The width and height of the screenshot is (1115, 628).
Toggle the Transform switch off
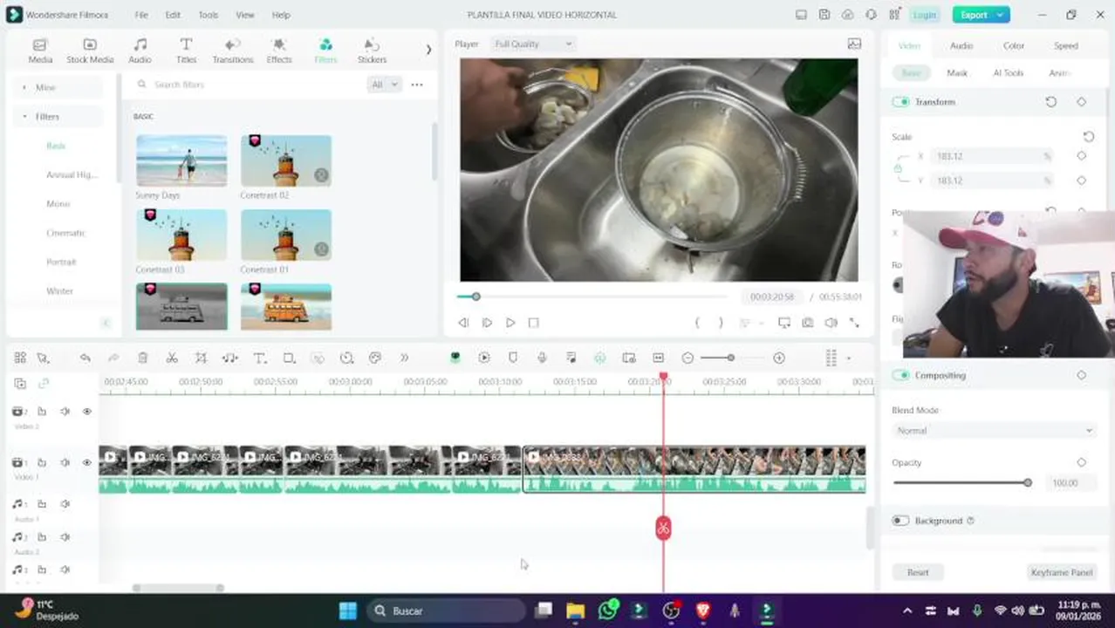coord(900,102)
